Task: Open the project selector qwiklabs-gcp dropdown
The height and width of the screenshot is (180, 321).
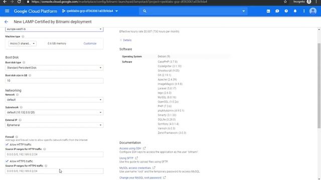Action: click(90, 11)
